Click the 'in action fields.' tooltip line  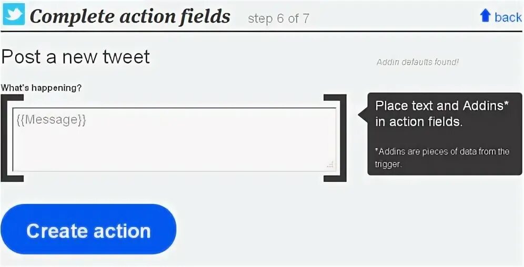click(418, 122)
